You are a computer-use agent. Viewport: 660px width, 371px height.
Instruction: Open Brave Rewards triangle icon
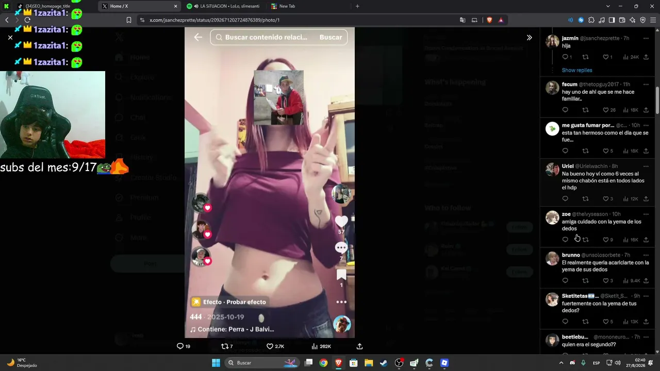(x=501, y=20)
